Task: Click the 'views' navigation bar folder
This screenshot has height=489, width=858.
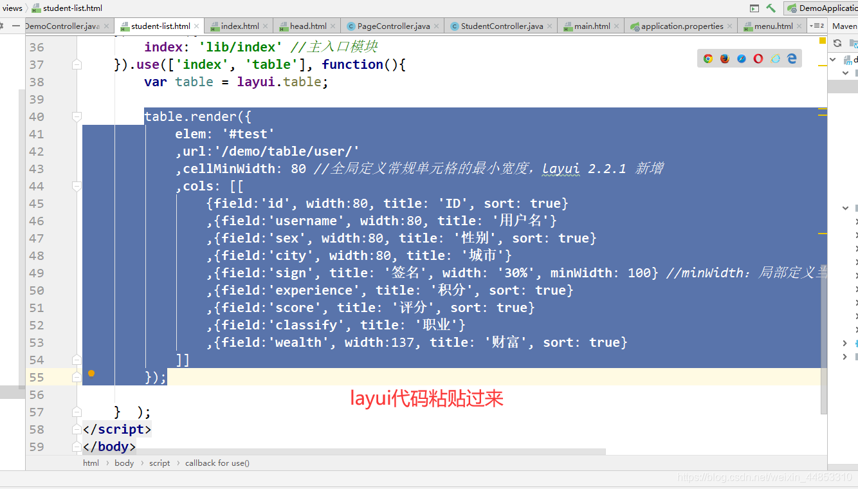Action: pyautogui.click(x=12, y=8)
